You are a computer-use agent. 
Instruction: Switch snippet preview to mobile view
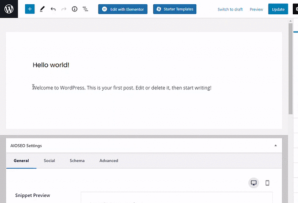(x=267, y=183)
